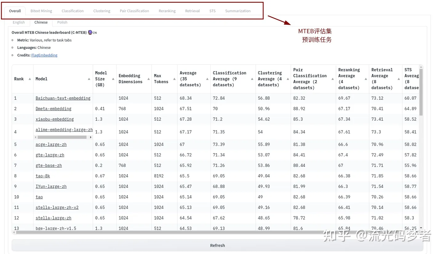Select the 68.34 average score cell
This screenshot has width=443, height=254.
tap(194, 98)
